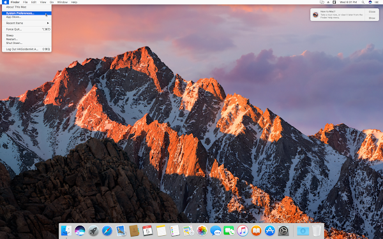Screen dimensions: 383x239
Task: Choose Restart… in Apple menu
Action: coord(27,39)
